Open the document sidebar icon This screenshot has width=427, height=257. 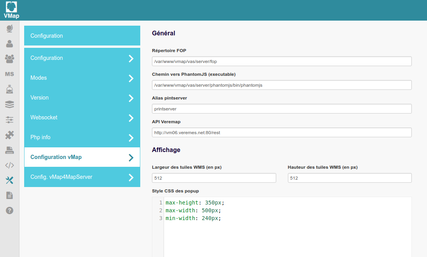pyautogui.click(x=9, y=195)
